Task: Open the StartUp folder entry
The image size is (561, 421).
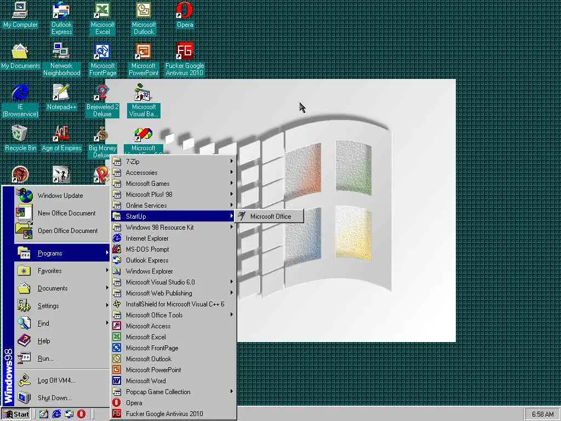Action: pyautogui.click(x=173, y=216)
